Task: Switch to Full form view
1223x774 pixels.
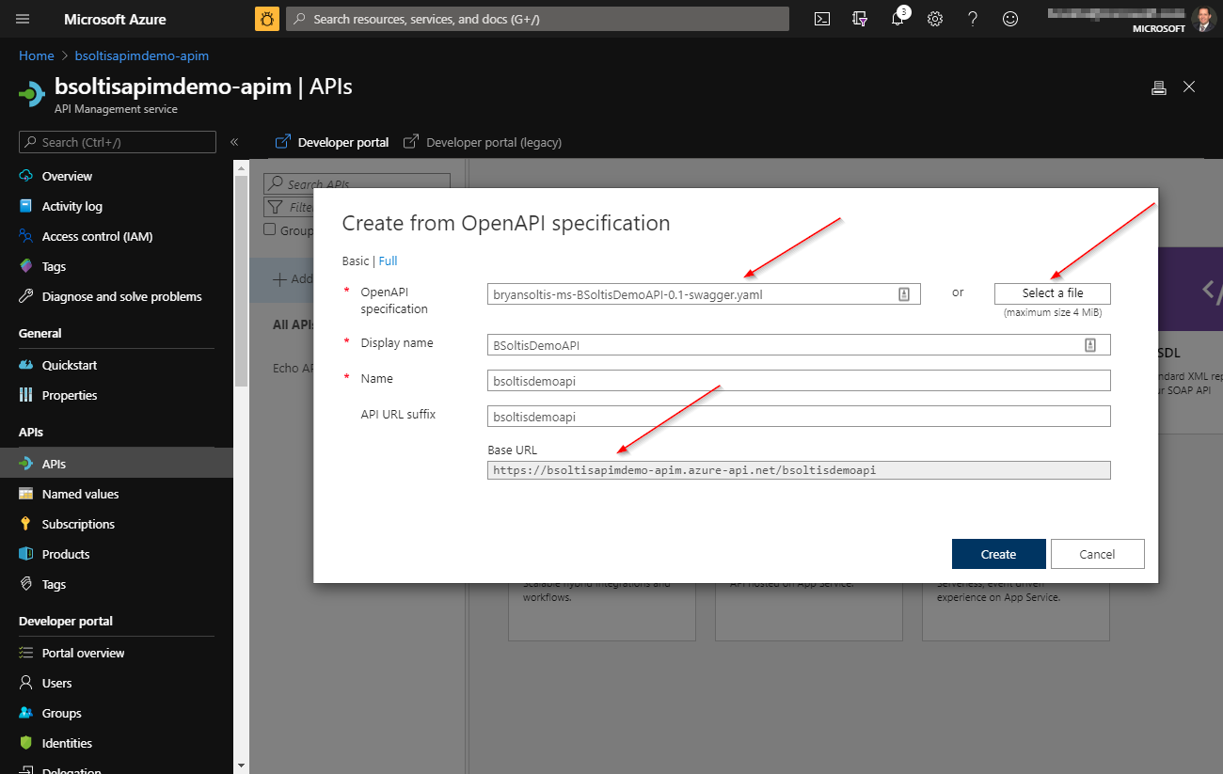Action: [388, 261]
